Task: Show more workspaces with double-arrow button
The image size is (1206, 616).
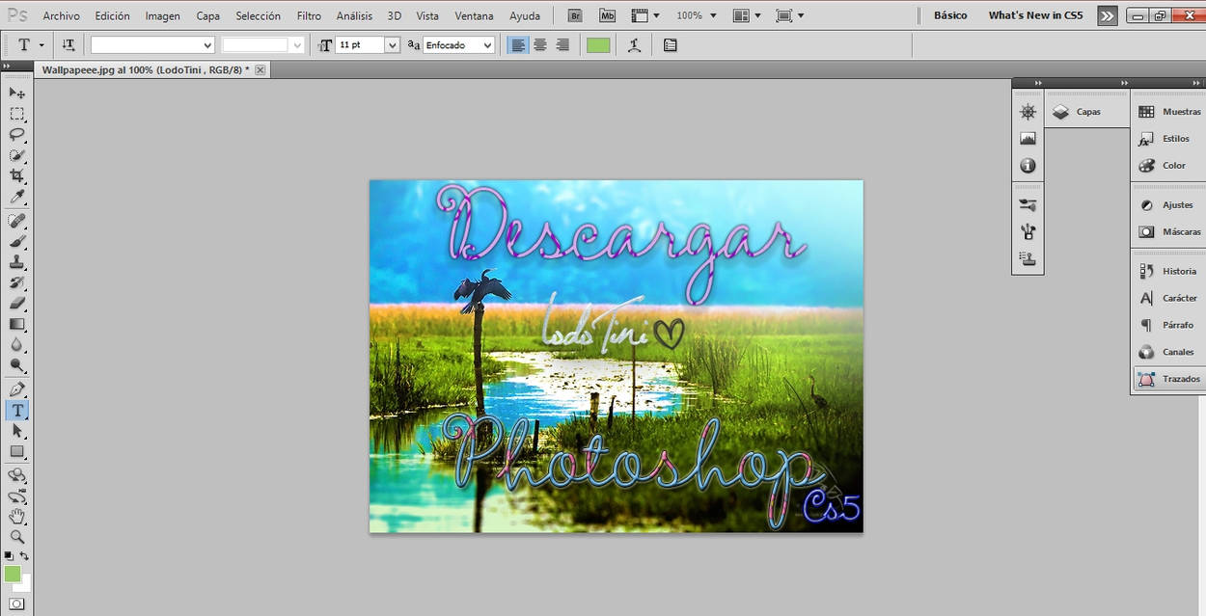Action: click(1108, 15)
